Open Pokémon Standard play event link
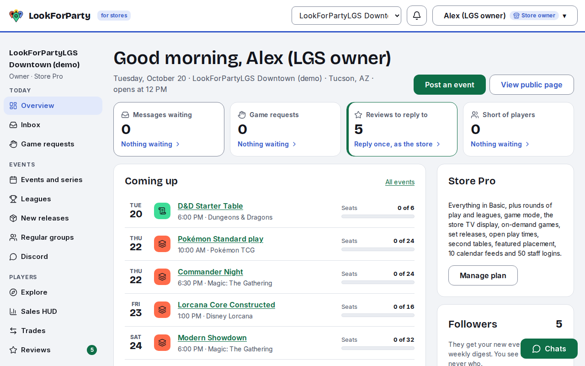The height and width of the screenshot is (366, 585). coord(220,239)
